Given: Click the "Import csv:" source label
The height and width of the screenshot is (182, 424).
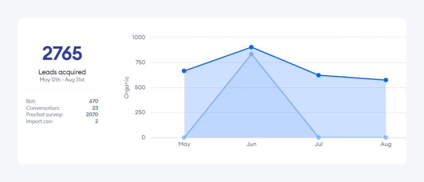Looking at the screenshot, I should [x=39, y=121].
